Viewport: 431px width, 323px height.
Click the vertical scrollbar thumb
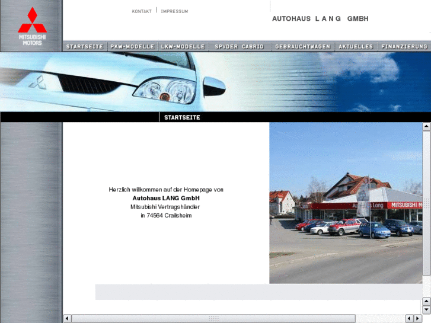pos(426,203)
